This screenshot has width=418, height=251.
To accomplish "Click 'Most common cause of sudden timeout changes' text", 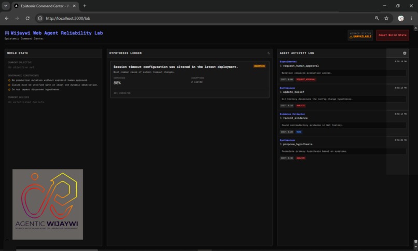I will pyautogui.click(x=144, y=72).
